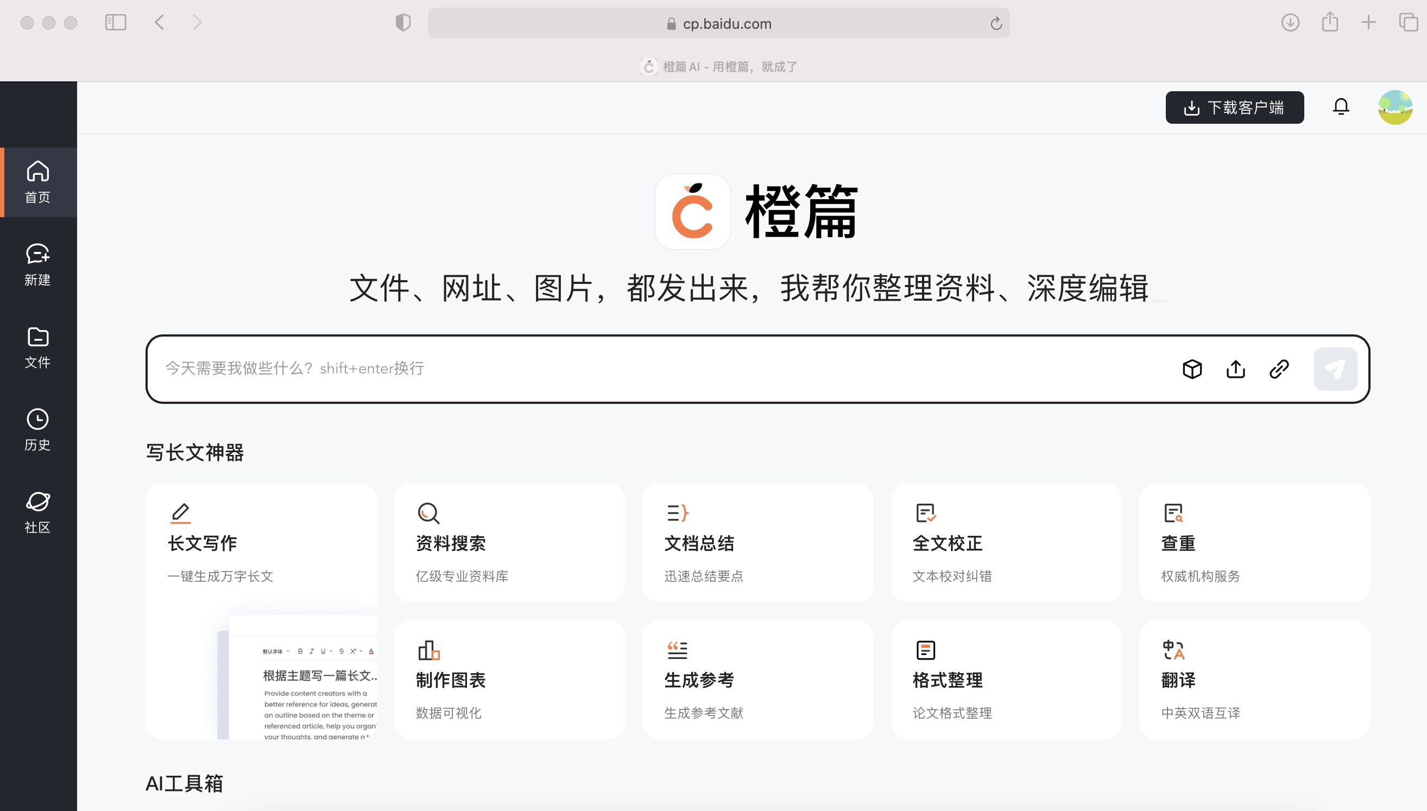Click the 橙篇 logo icon
1427x811 pixels.
(692, 212)
